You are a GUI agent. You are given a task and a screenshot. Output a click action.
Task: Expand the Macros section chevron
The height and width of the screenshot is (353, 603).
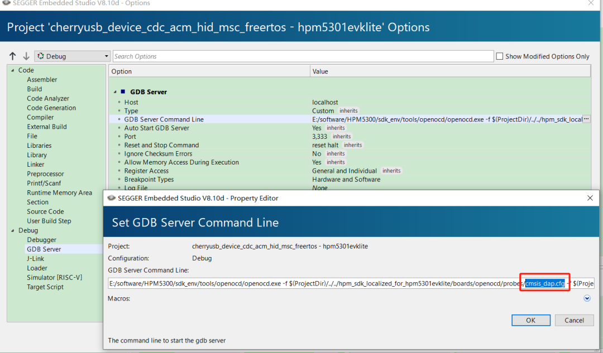pyautogui.click(x=587, y=298)
